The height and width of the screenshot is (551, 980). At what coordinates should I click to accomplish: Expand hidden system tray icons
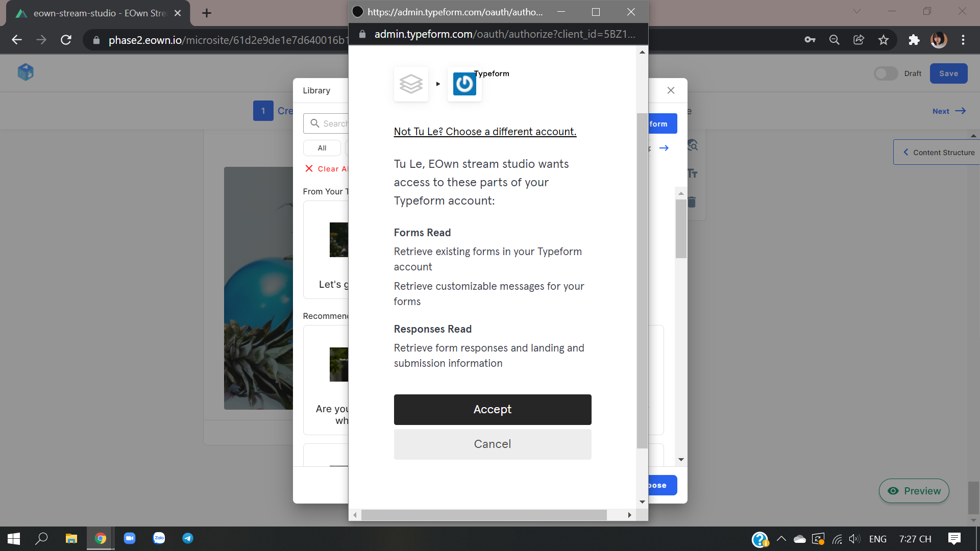tap(781, 539)
